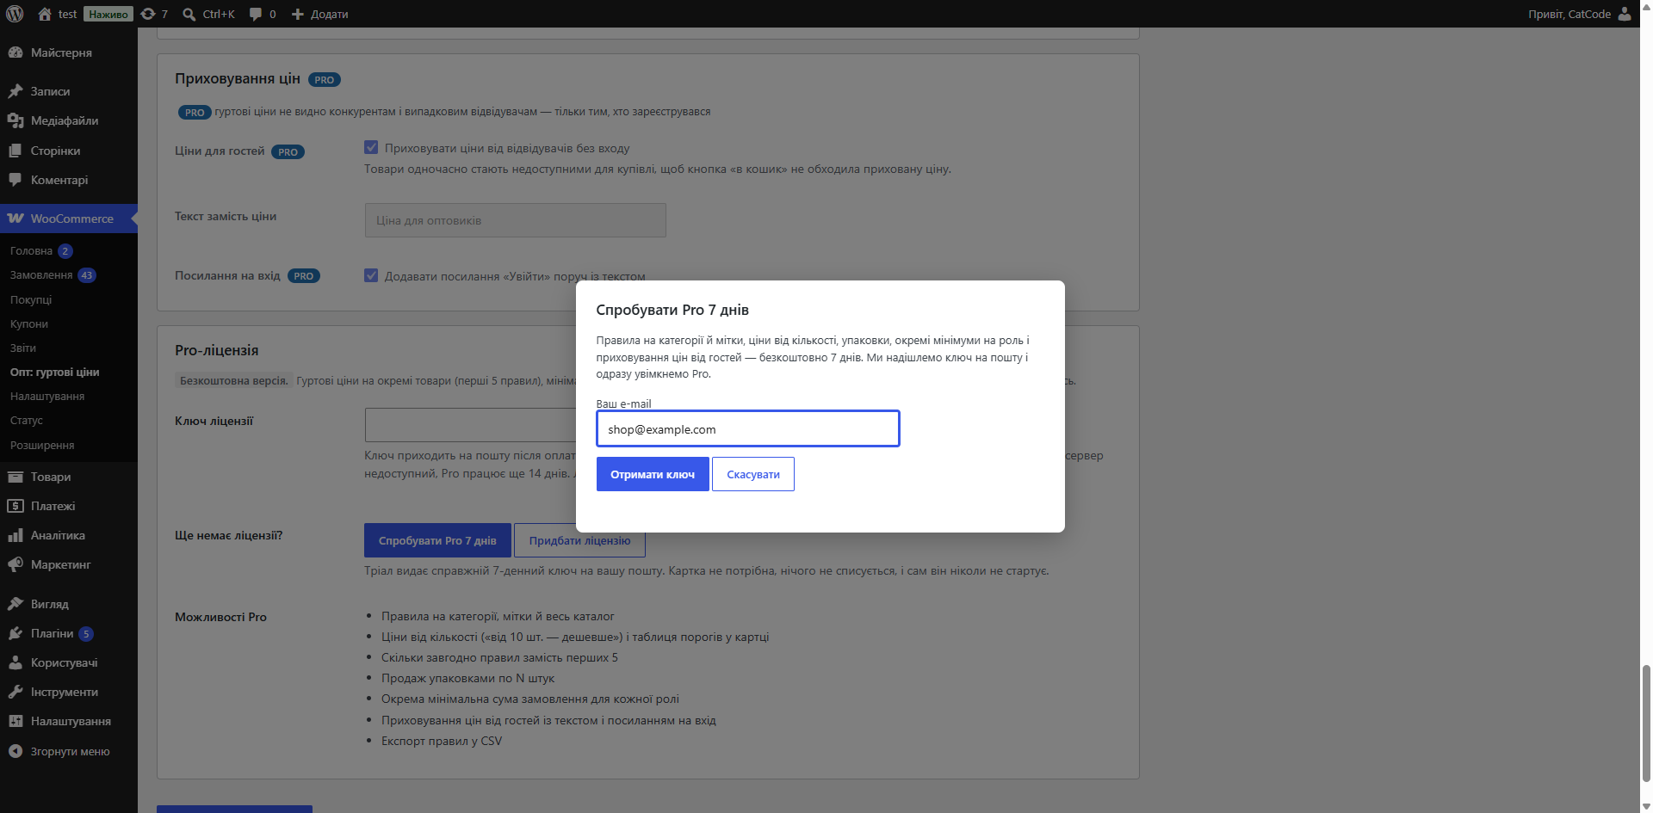Click the plus Додати icon
Viewport: 1653px width, 813px height.
[298, 14]
